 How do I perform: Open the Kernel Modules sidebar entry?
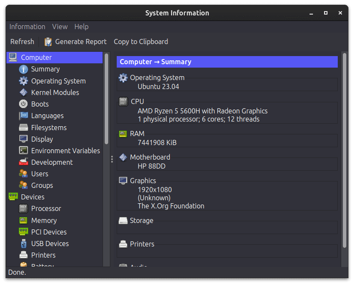pos(55,92)
